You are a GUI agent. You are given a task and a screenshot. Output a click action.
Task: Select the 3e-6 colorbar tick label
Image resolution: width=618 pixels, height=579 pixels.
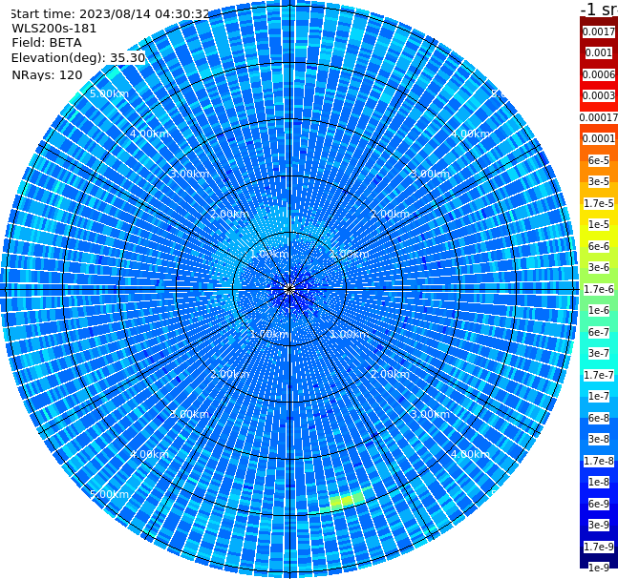tap(599, 267)
